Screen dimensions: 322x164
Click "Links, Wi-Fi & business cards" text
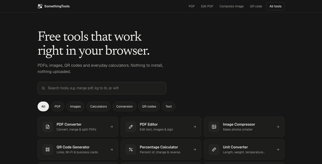pos(77,152)
